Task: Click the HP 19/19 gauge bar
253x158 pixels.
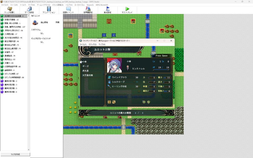Action: click(x=161, y=70)
